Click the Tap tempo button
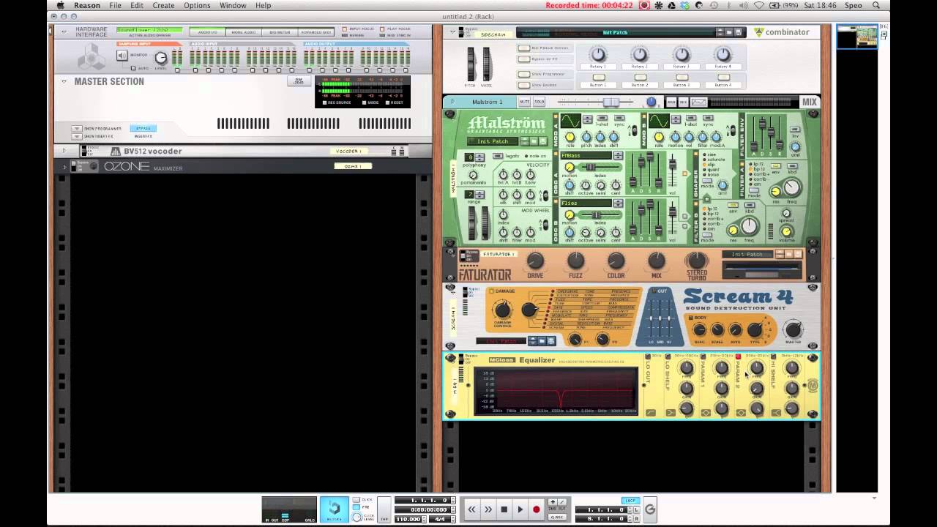937x527 pixels. coord(384,509)
